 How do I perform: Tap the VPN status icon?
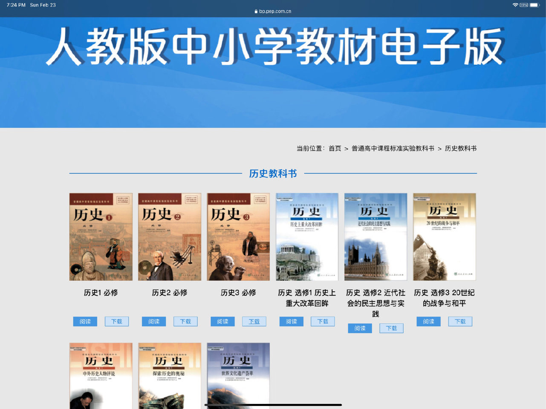pyautogui.click(x=524, y=5)
